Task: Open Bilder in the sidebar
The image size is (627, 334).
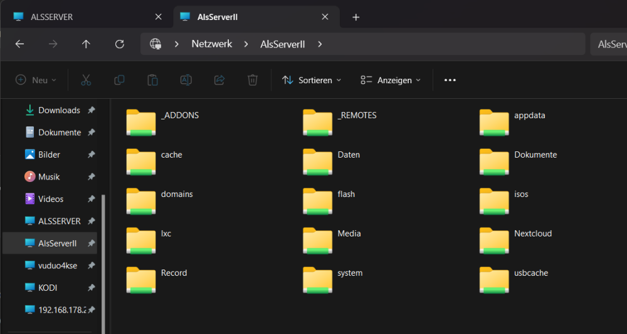Action: coord(49,154)
